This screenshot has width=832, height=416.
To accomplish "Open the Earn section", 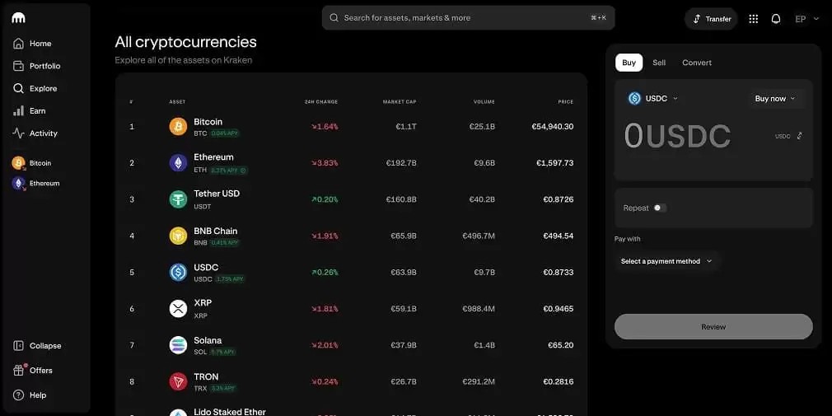I will 29,111.
